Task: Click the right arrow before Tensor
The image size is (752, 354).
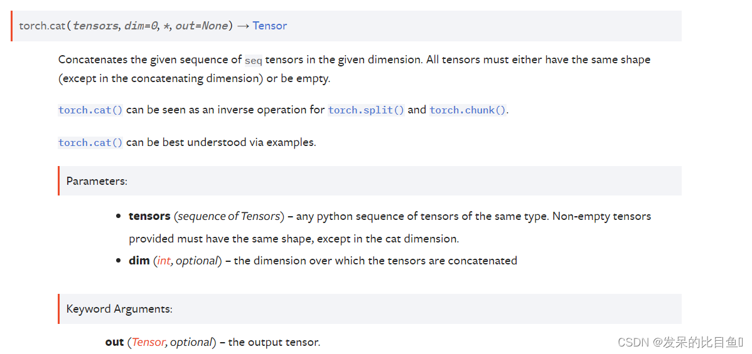Action: pyautogui.click(x=243, y=26)
